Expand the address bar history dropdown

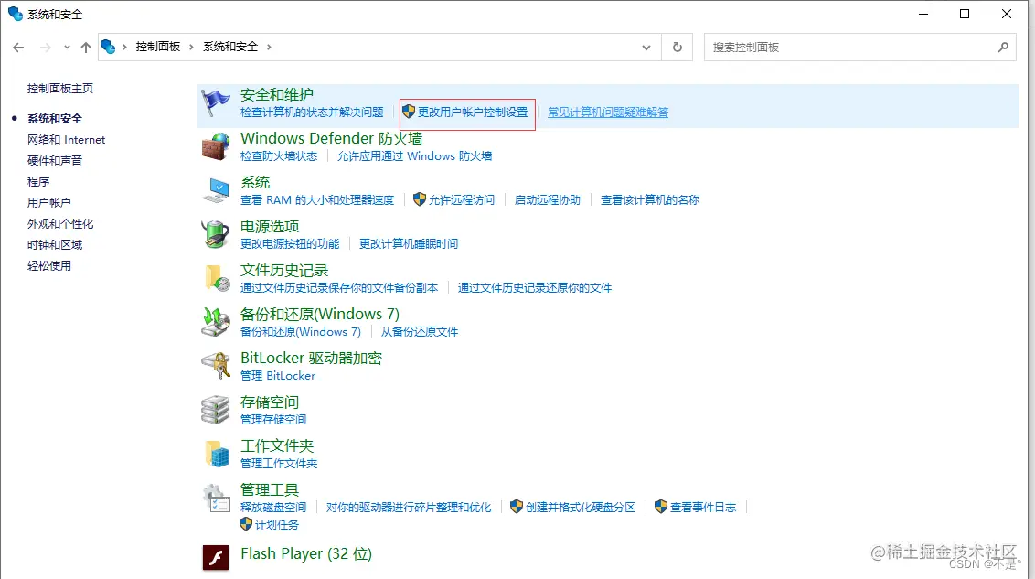[646, 47]
